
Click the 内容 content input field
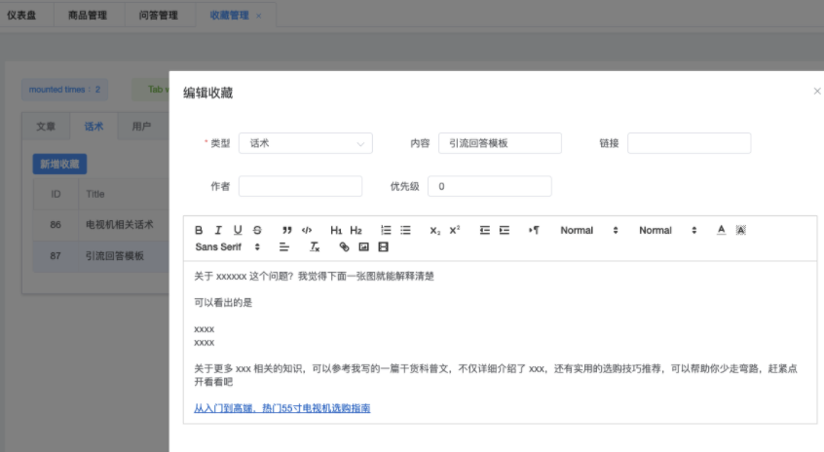pos(500,143)
